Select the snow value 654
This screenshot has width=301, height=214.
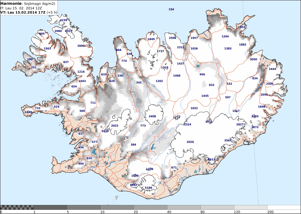point(74,86)
